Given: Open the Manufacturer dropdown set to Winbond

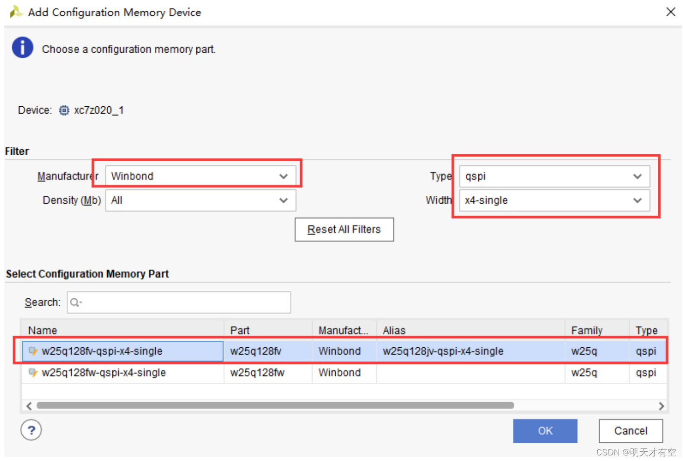Looking at the screenshot, I should [x=200, y=176].
